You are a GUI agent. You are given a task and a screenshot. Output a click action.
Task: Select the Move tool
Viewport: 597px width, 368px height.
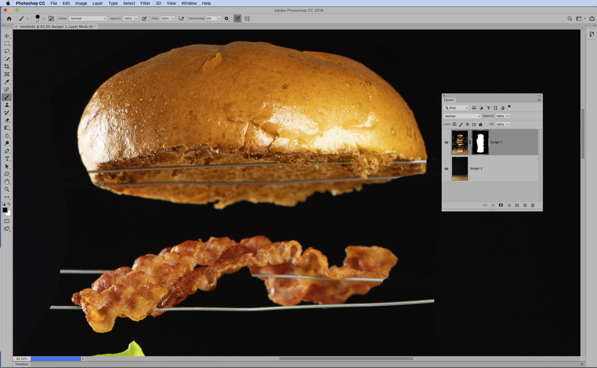click(7, 36)
